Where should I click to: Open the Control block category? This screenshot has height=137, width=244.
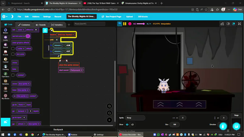(5, 60)
